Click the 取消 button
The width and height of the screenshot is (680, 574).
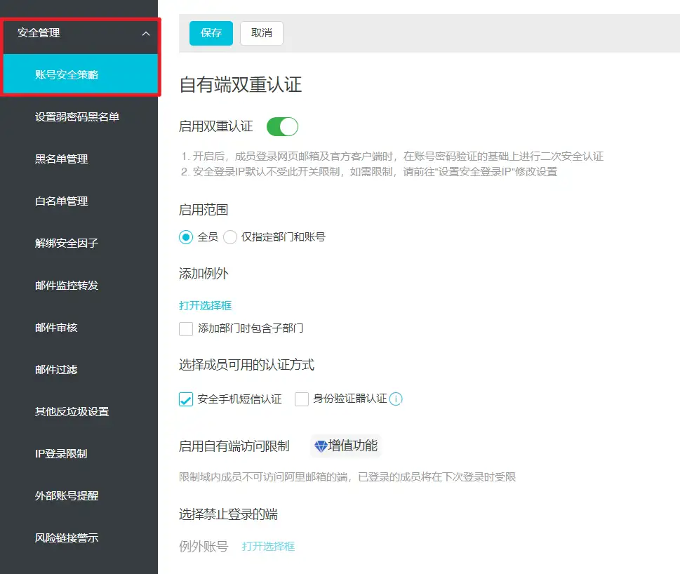[x=262, y=33]
